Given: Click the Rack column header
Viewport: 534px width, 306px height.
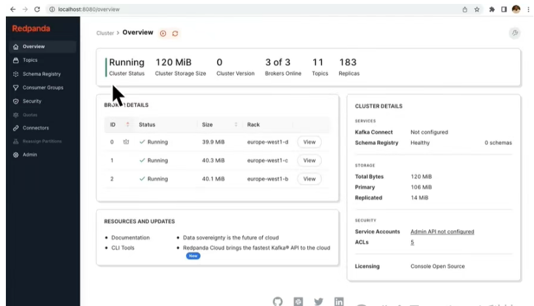Looking at the screenshot, I should point(254,125).
